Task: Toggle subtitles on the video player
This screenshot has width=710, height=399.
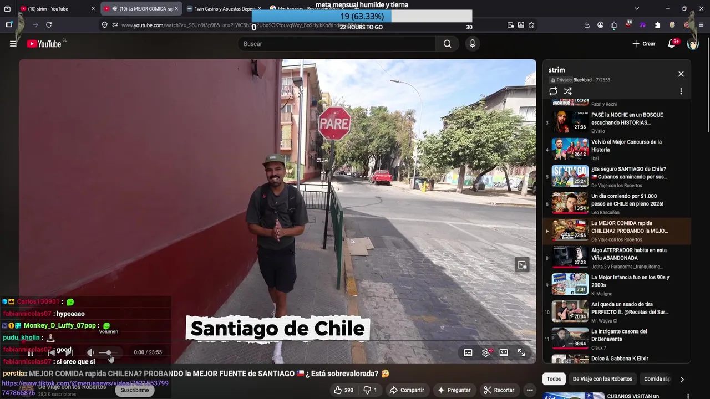Action: coord(468,352)
